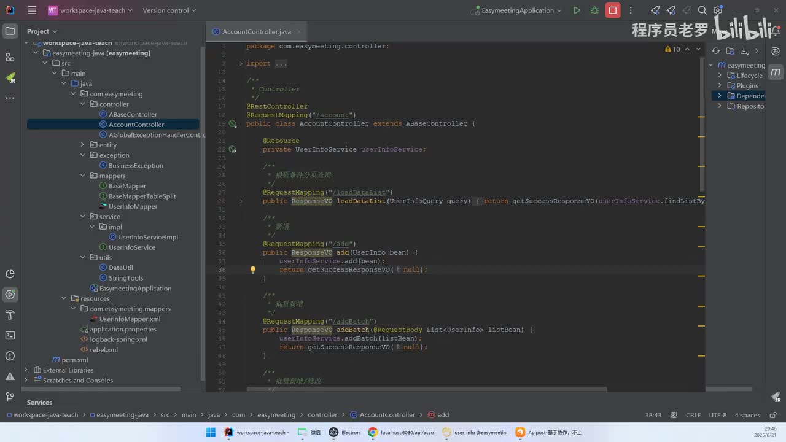Expand the Maven Lifecycle node
The height and width of the screenshot is (442, 786).
click(x=720, y=76)
